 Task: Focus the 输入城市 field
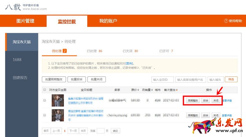216,79
